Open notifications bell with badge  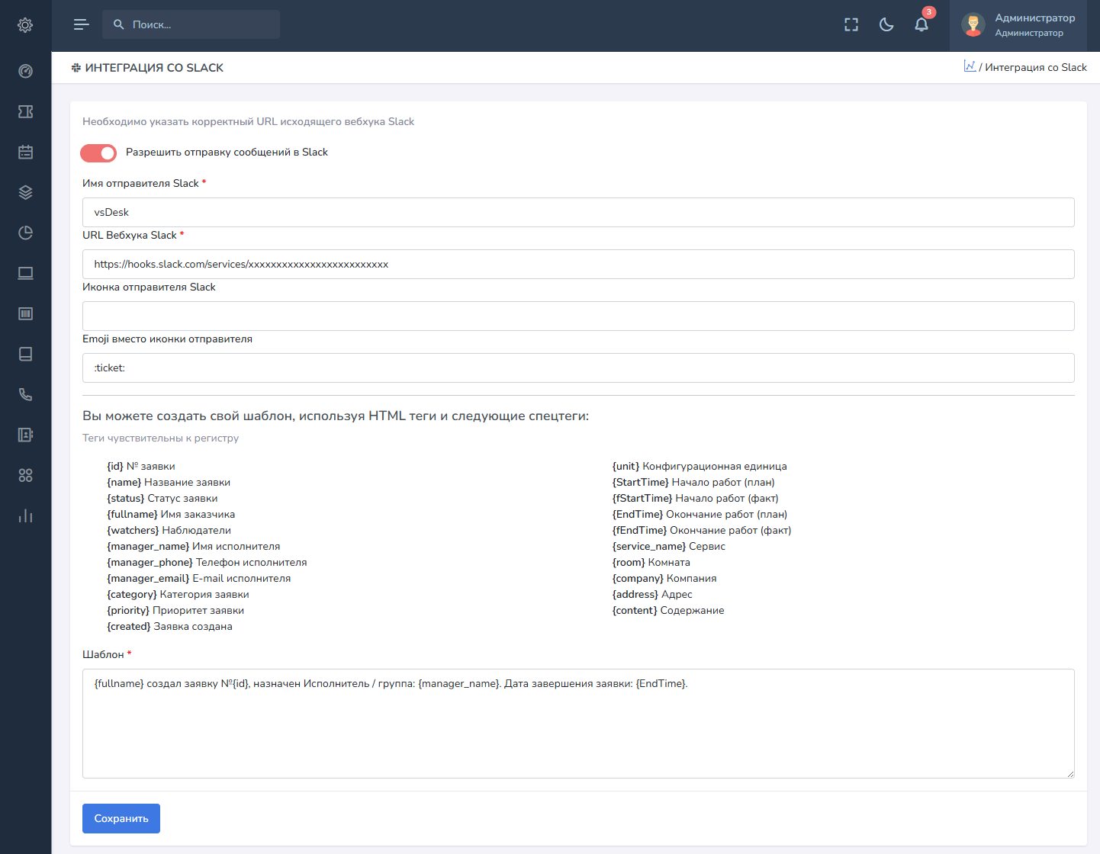tap(921, 25)
